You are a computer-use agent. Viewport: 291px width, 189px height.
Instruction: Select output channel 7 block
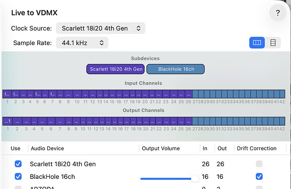pyautogui.click(x=60, y=121)
